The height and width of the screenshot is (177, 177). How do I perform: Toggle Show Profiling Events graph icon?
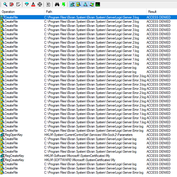coord(98,5)
